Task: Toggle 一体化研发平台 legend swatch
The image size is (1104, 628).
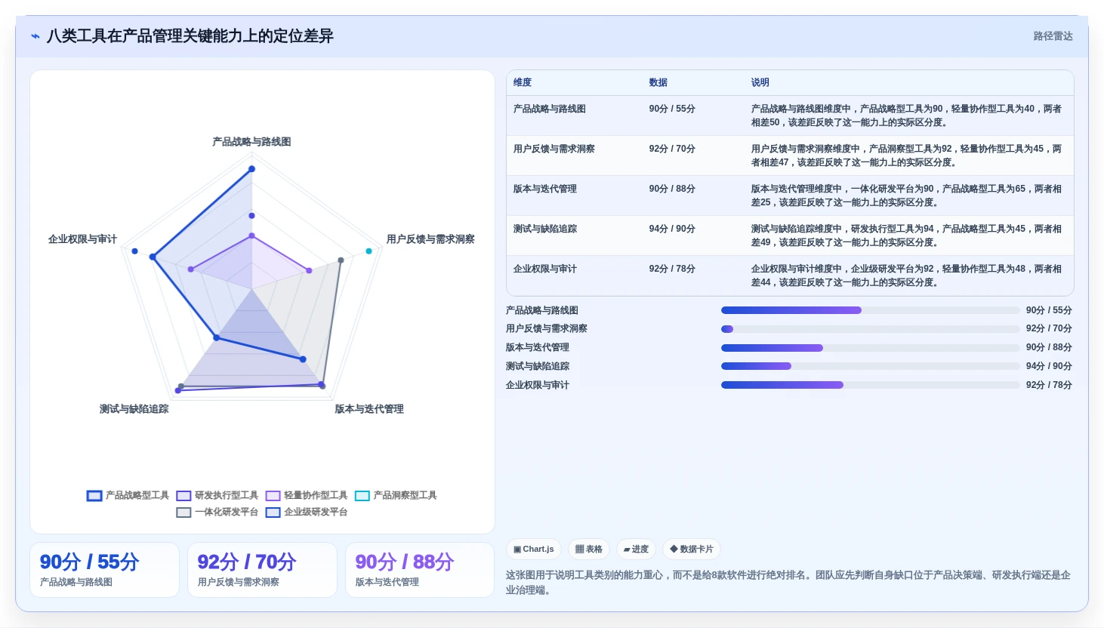Action: (183, 513)
